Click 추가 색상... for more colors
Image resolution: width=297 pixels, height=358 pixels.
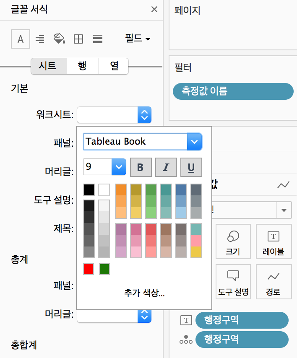[x=144, y=293]
